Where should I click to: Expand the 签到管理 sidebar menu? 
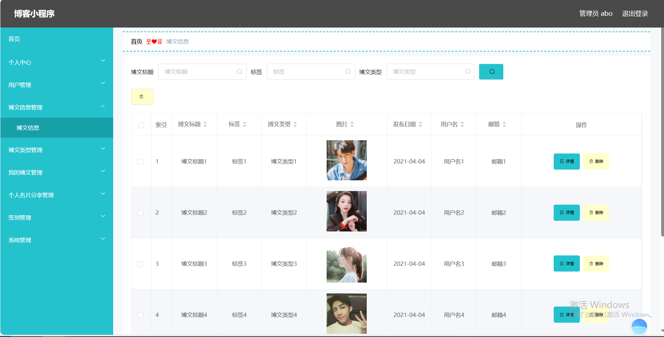(x=57, y=218)
